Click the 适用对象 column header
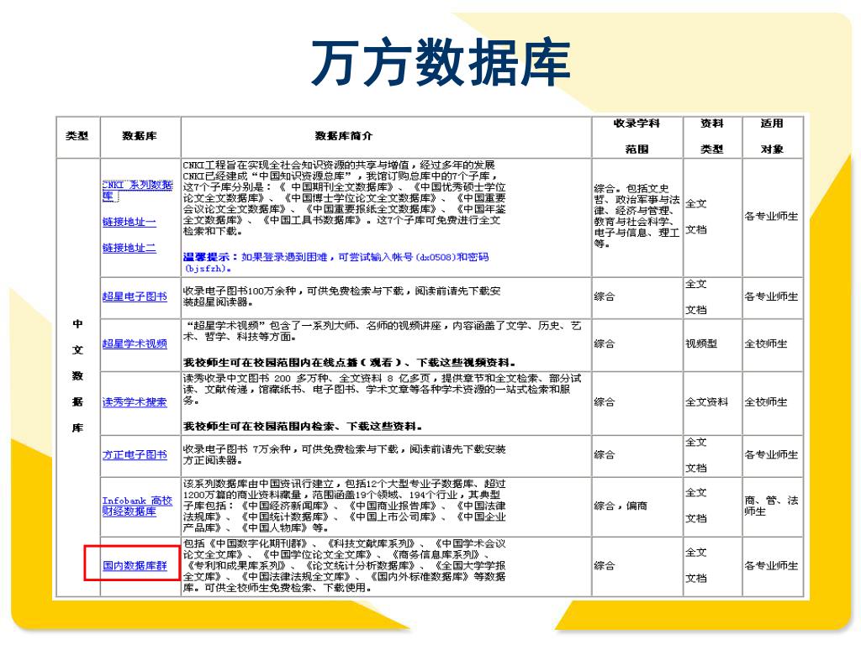 pos(772,136)
